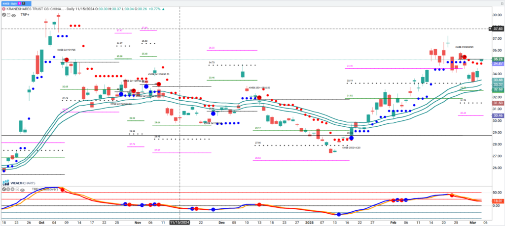Click the 30.46 price axis tag
Image resolution: width=505 pixels, height=226 pixels.
498,115
